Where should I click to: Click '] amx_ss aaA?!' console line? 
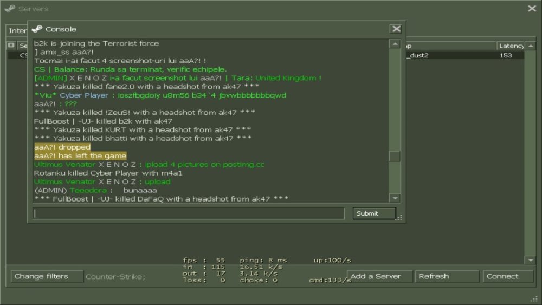[64, 52]
